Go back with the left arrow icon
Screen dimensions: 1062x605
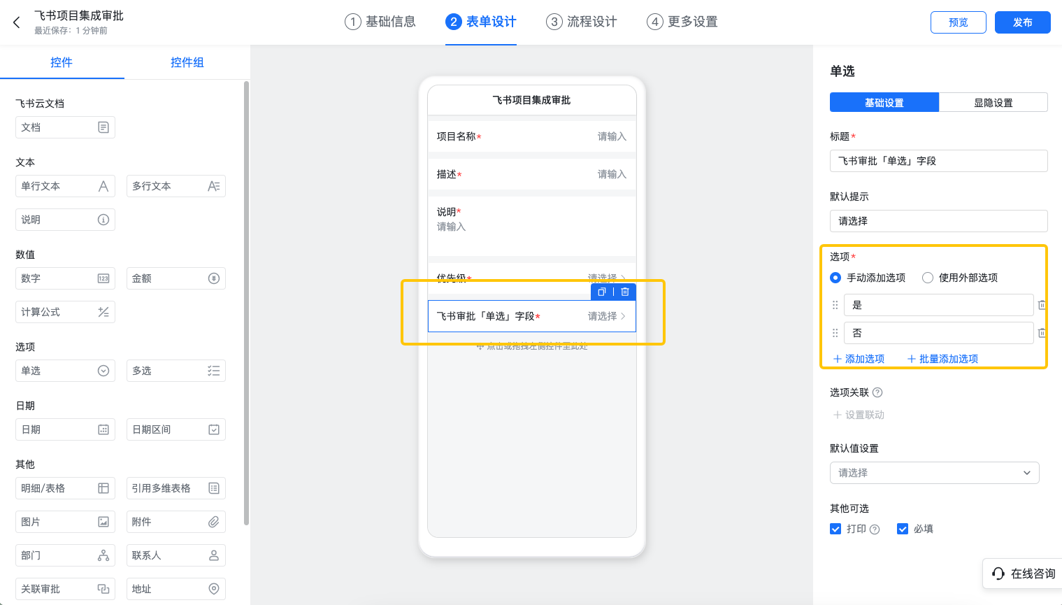coord(17,22)
